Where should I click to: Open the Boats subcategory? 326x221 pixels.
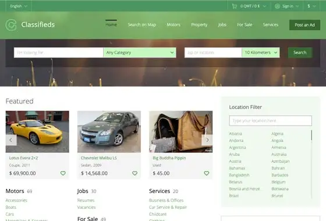(x=11, y=207)
